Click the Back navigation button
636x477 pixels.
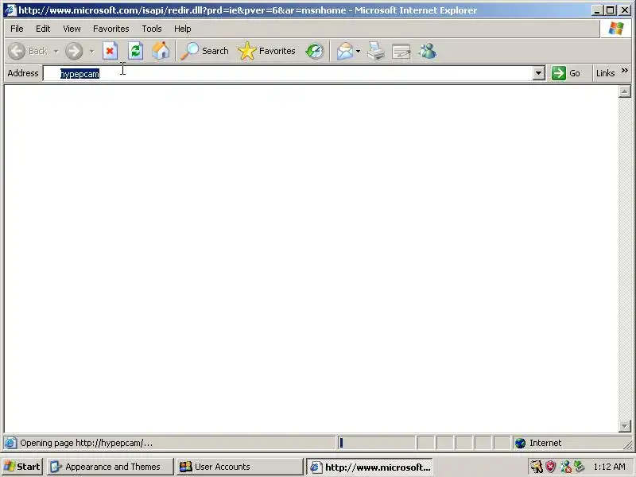click(28, 51)
